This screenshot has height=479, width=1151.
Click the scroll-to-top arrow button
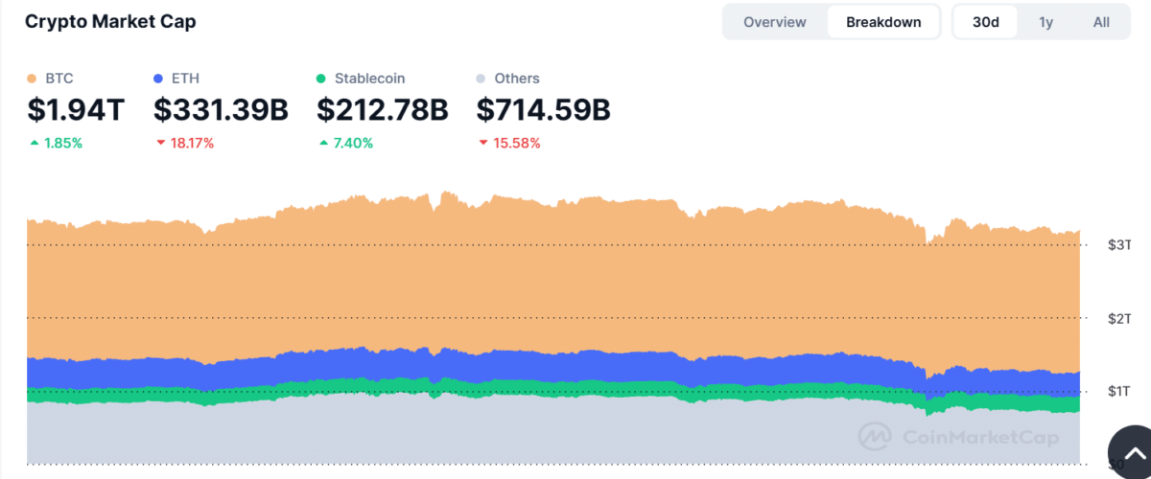click(1132, 454)
